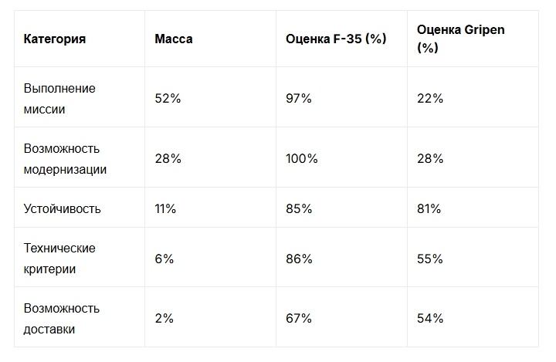556x362 pixels.
Task: Click the 67% F-35 delivery score
Action: [x=299, y=318]
